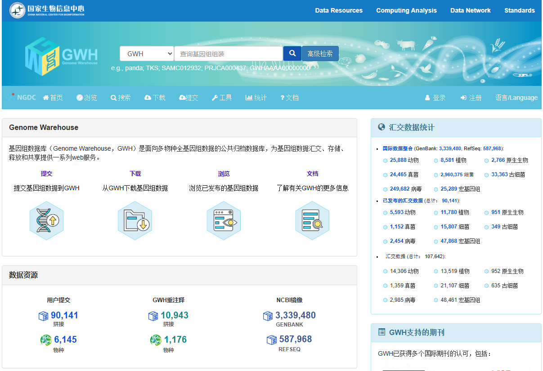Click the purple 提交 heading link

pos(47,174)
